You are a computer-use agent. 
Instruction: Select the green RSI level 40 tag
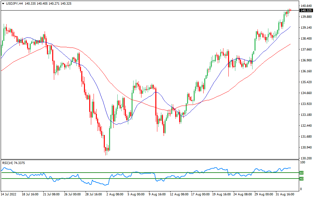[x=301, y=179]
